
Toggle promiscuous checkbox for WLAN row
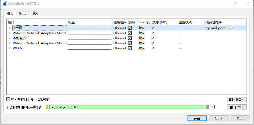click(x=130, y=48)
